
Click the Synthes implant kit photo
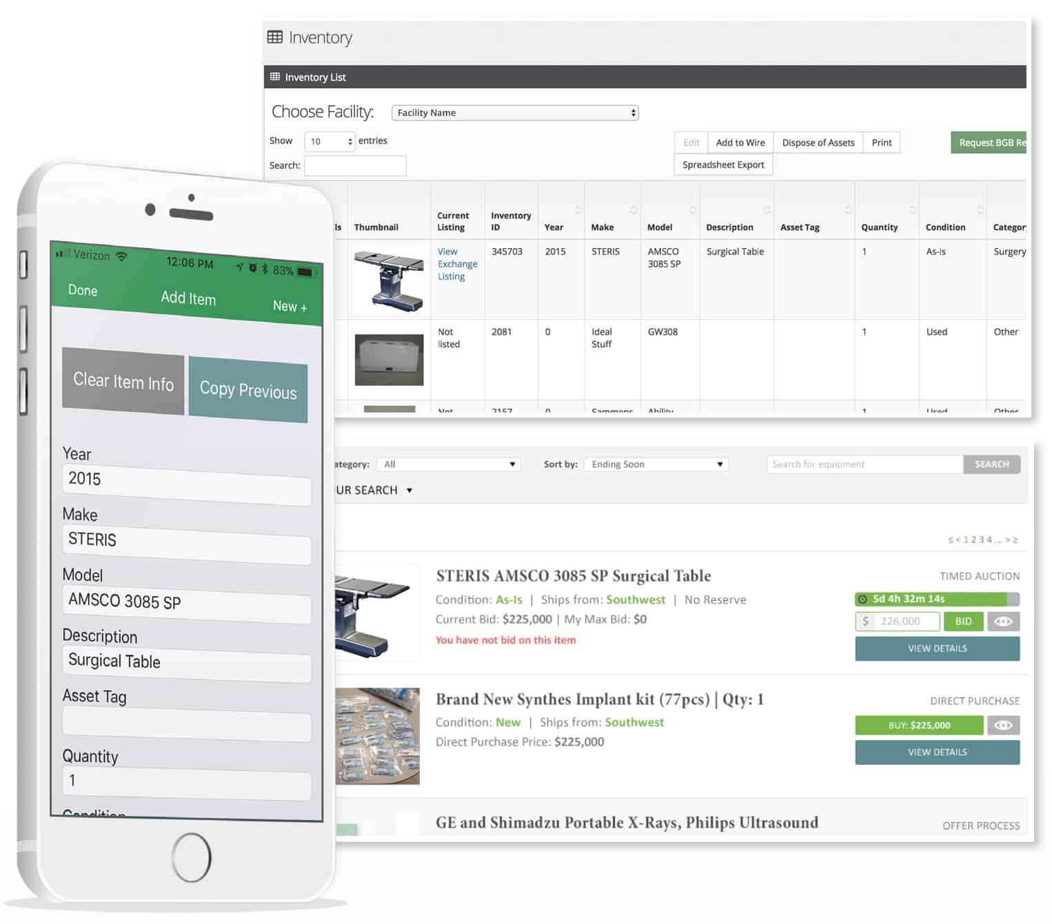pos(378,736)
